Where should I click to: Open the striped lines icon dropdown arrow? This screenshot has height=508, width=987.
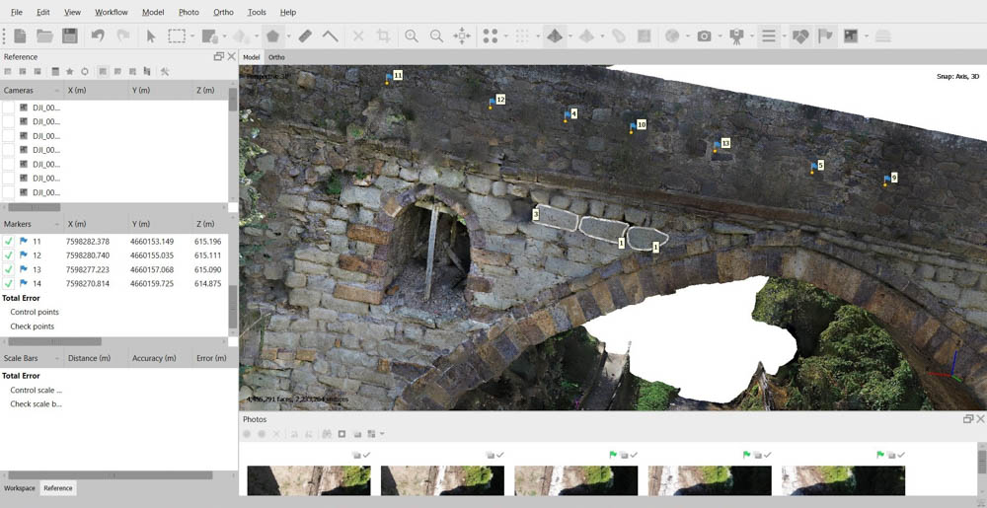[784, 36]
